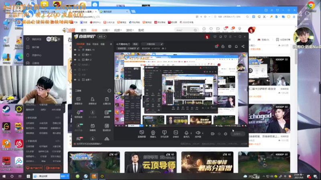The height and width of the screenshot is (180, 321).
Task: Select the first scene tab
Action: pyautogui.click(x=81, y=44)
